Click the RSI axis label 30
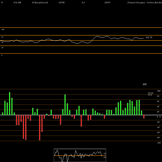This screenshot has width=162, height=162. (x=2, y=48)
